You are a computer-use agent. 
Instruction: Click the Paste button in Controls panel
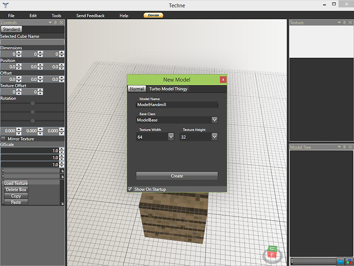pyautogui.click(x=16, y=202)
